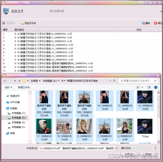Select thumbnail 11_1698803010.tiff
163x162 pixels.
44,130
